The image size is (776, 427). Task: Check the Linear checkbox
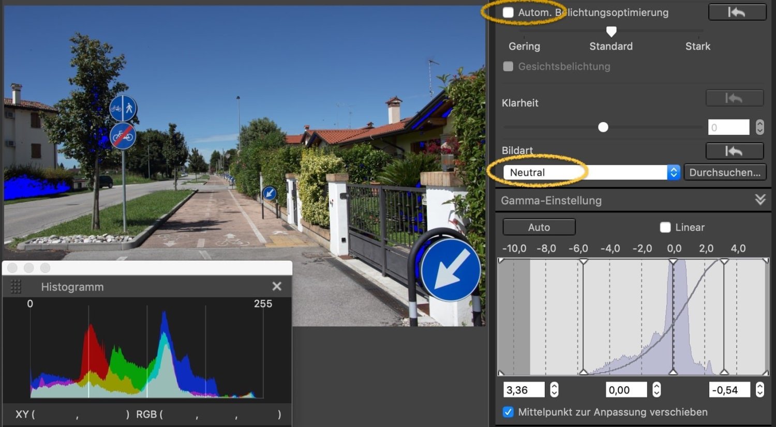pos(665,227)
